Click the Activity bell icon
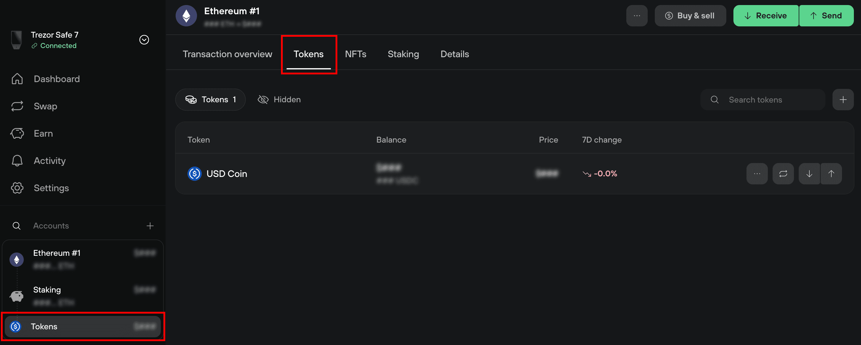Screen dimensions: 861x345 pyautogui.click(x=17, y=161)
